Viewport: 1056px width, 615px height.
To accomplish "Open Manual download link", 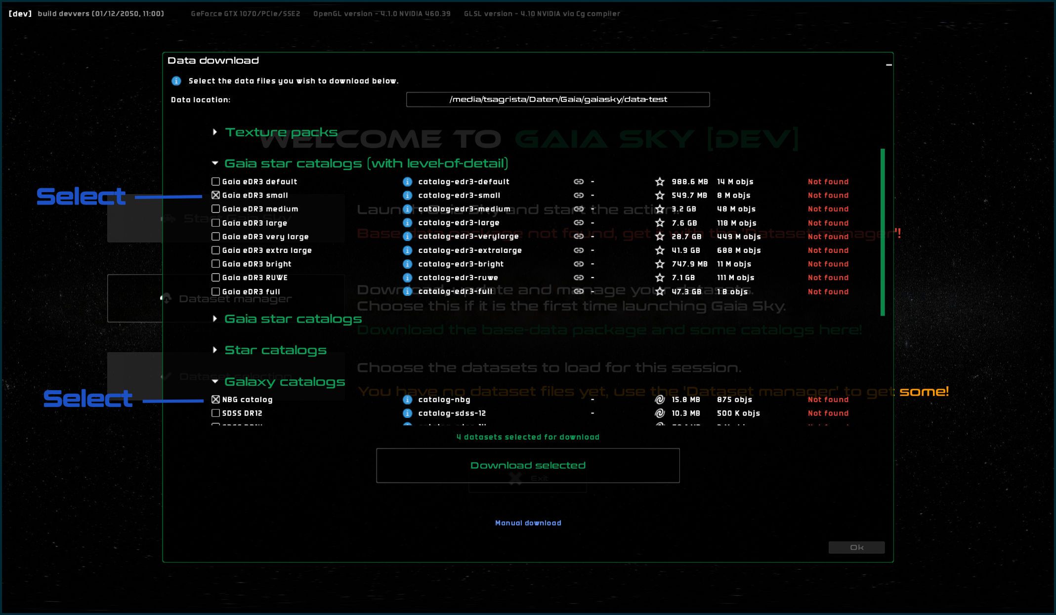I will click(x=528, y=523).
